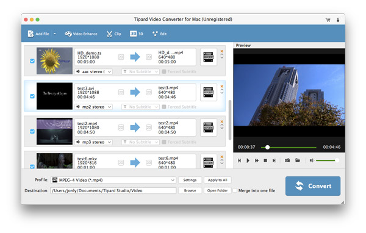Fast forward the preview video
The width and height of the screenshot is (366, 233).
tap(257, 160)
